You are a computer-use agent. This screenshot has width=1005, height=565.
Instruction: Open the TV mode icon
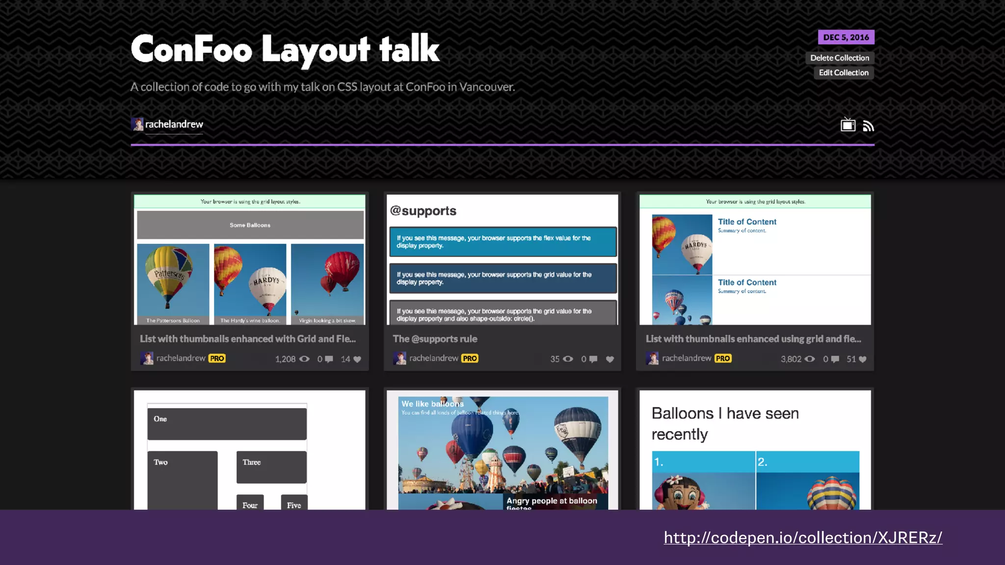click(847, 126)
